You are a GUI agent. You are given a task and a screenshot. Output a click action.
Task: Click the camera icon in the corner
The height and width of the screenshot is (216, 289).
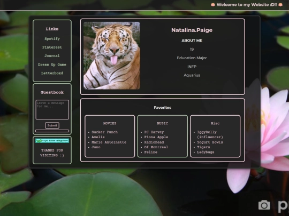[x=264, y=205]
